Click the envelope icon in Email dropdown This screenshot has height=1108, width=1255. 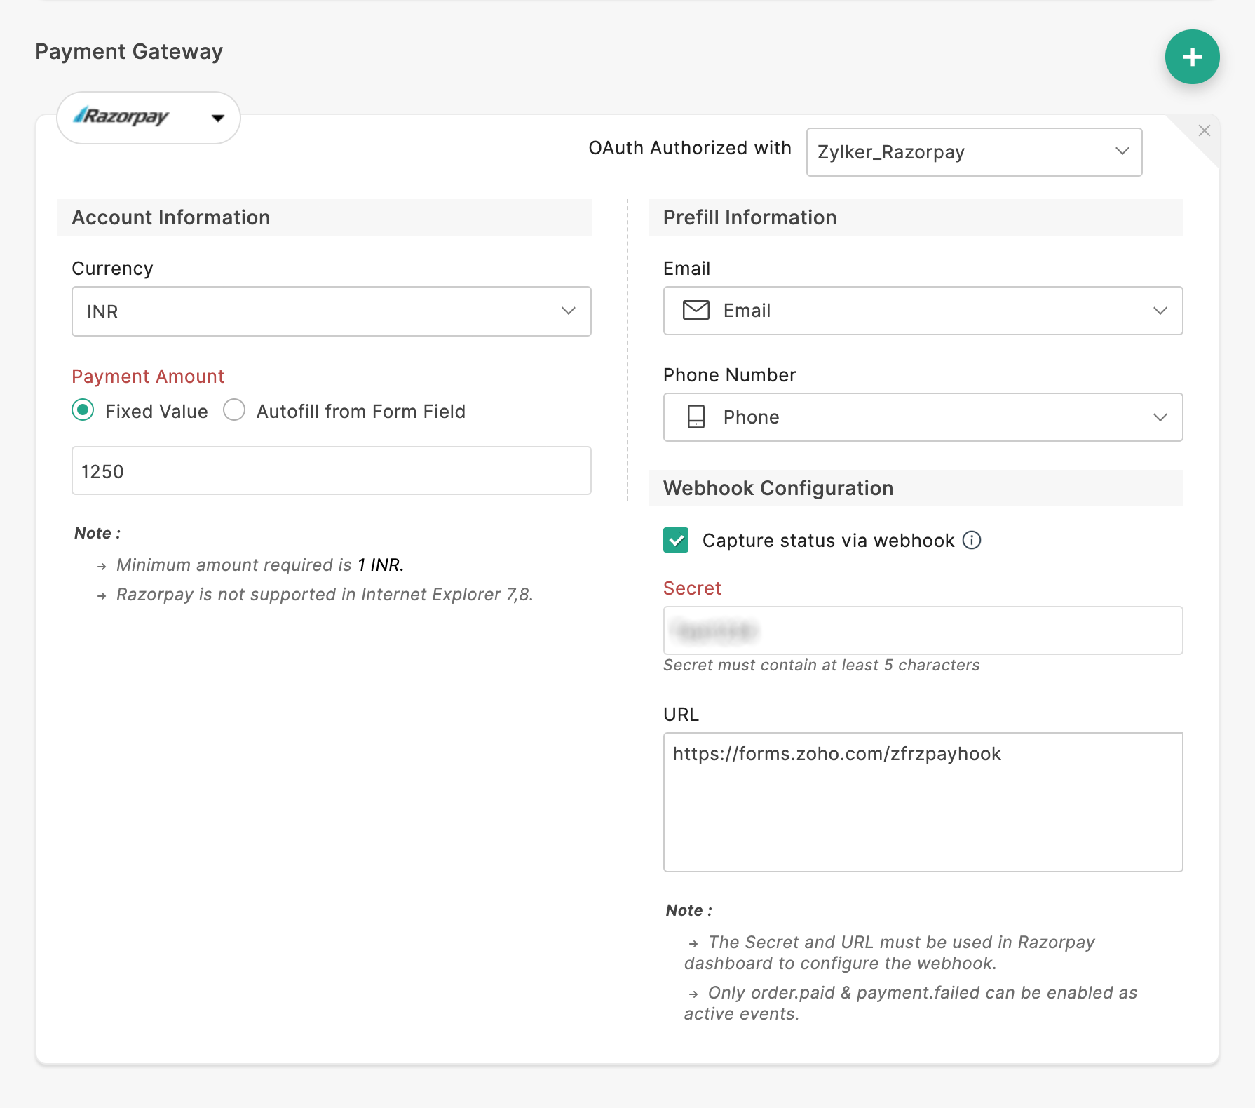pyautogui.click(x=696, y=310)
